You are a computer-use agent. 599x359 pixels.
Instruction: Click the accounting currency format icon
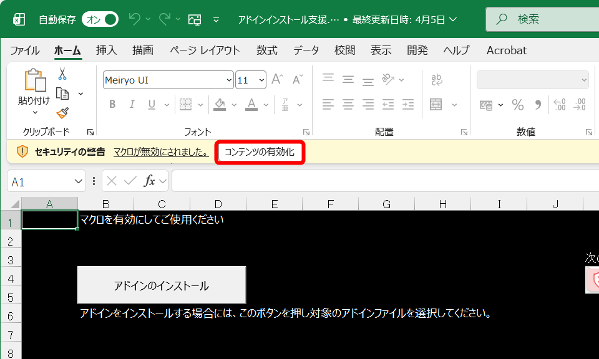point(486,105)
